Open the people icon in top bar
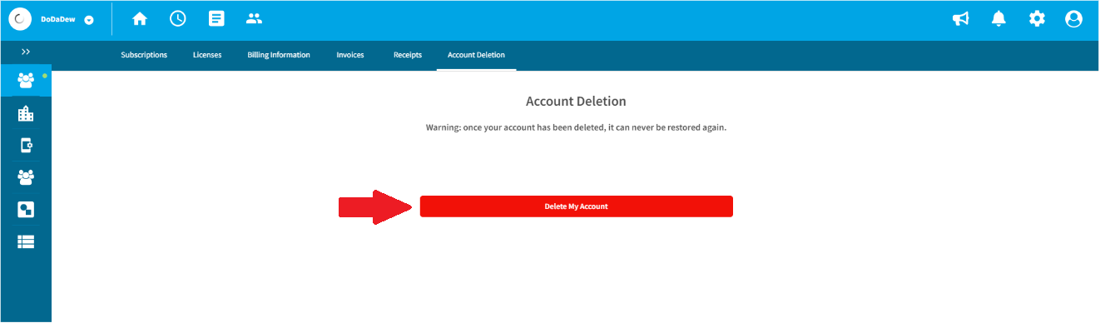The height and width of the screenshot is (323, 1100). 255,18
